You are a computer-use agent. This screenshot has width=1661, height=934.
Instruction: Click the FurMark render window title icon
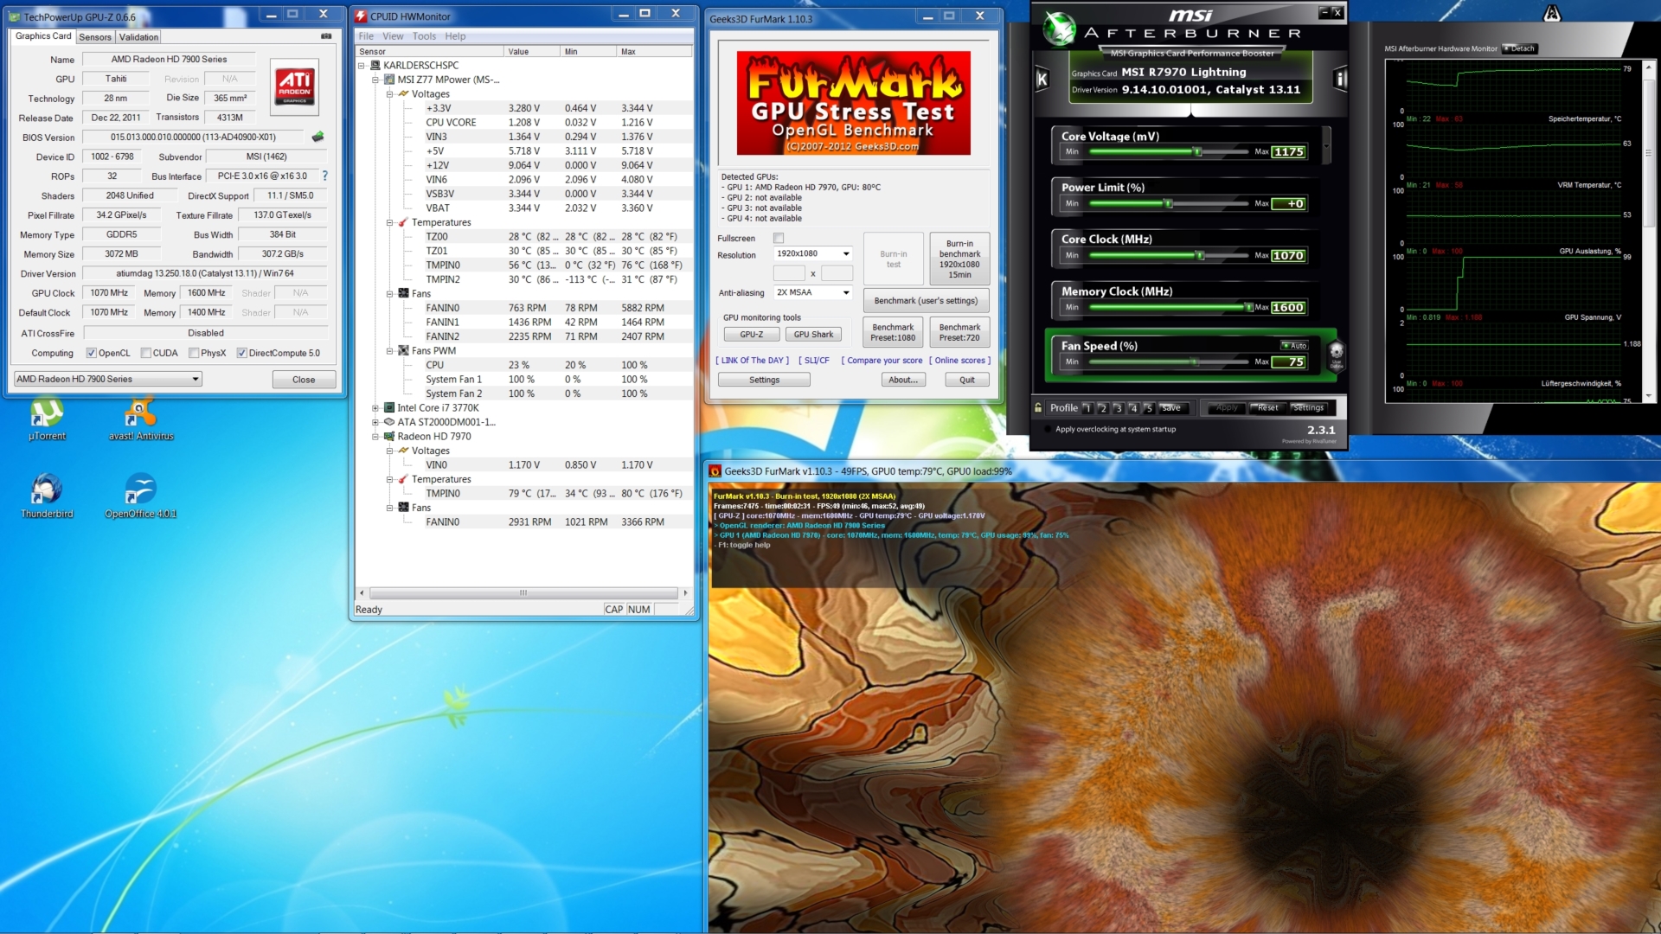coord(715,471)
